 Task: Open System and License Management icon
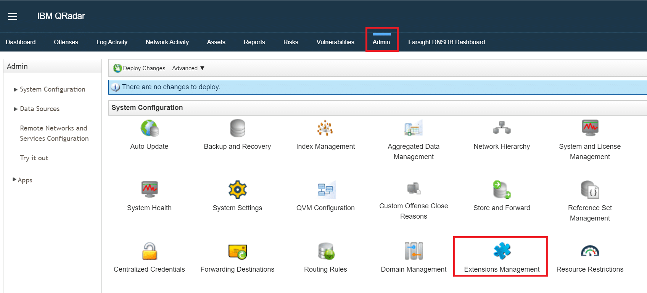[x=590, y=128]
